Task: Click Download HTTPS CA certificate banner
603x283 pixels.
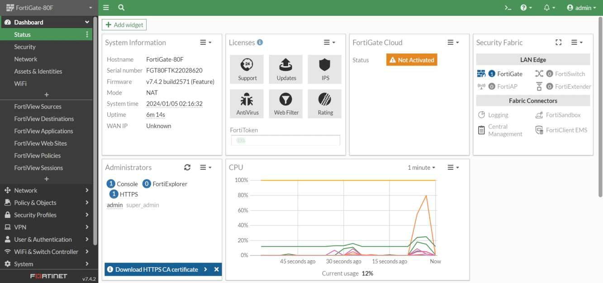Action: pos(157,269)
